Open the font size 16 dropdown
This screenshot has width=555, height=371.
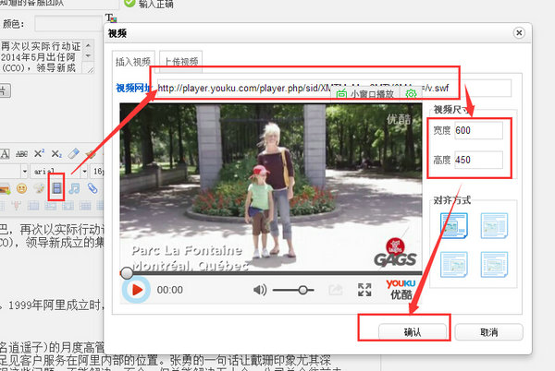coord(97,172)
